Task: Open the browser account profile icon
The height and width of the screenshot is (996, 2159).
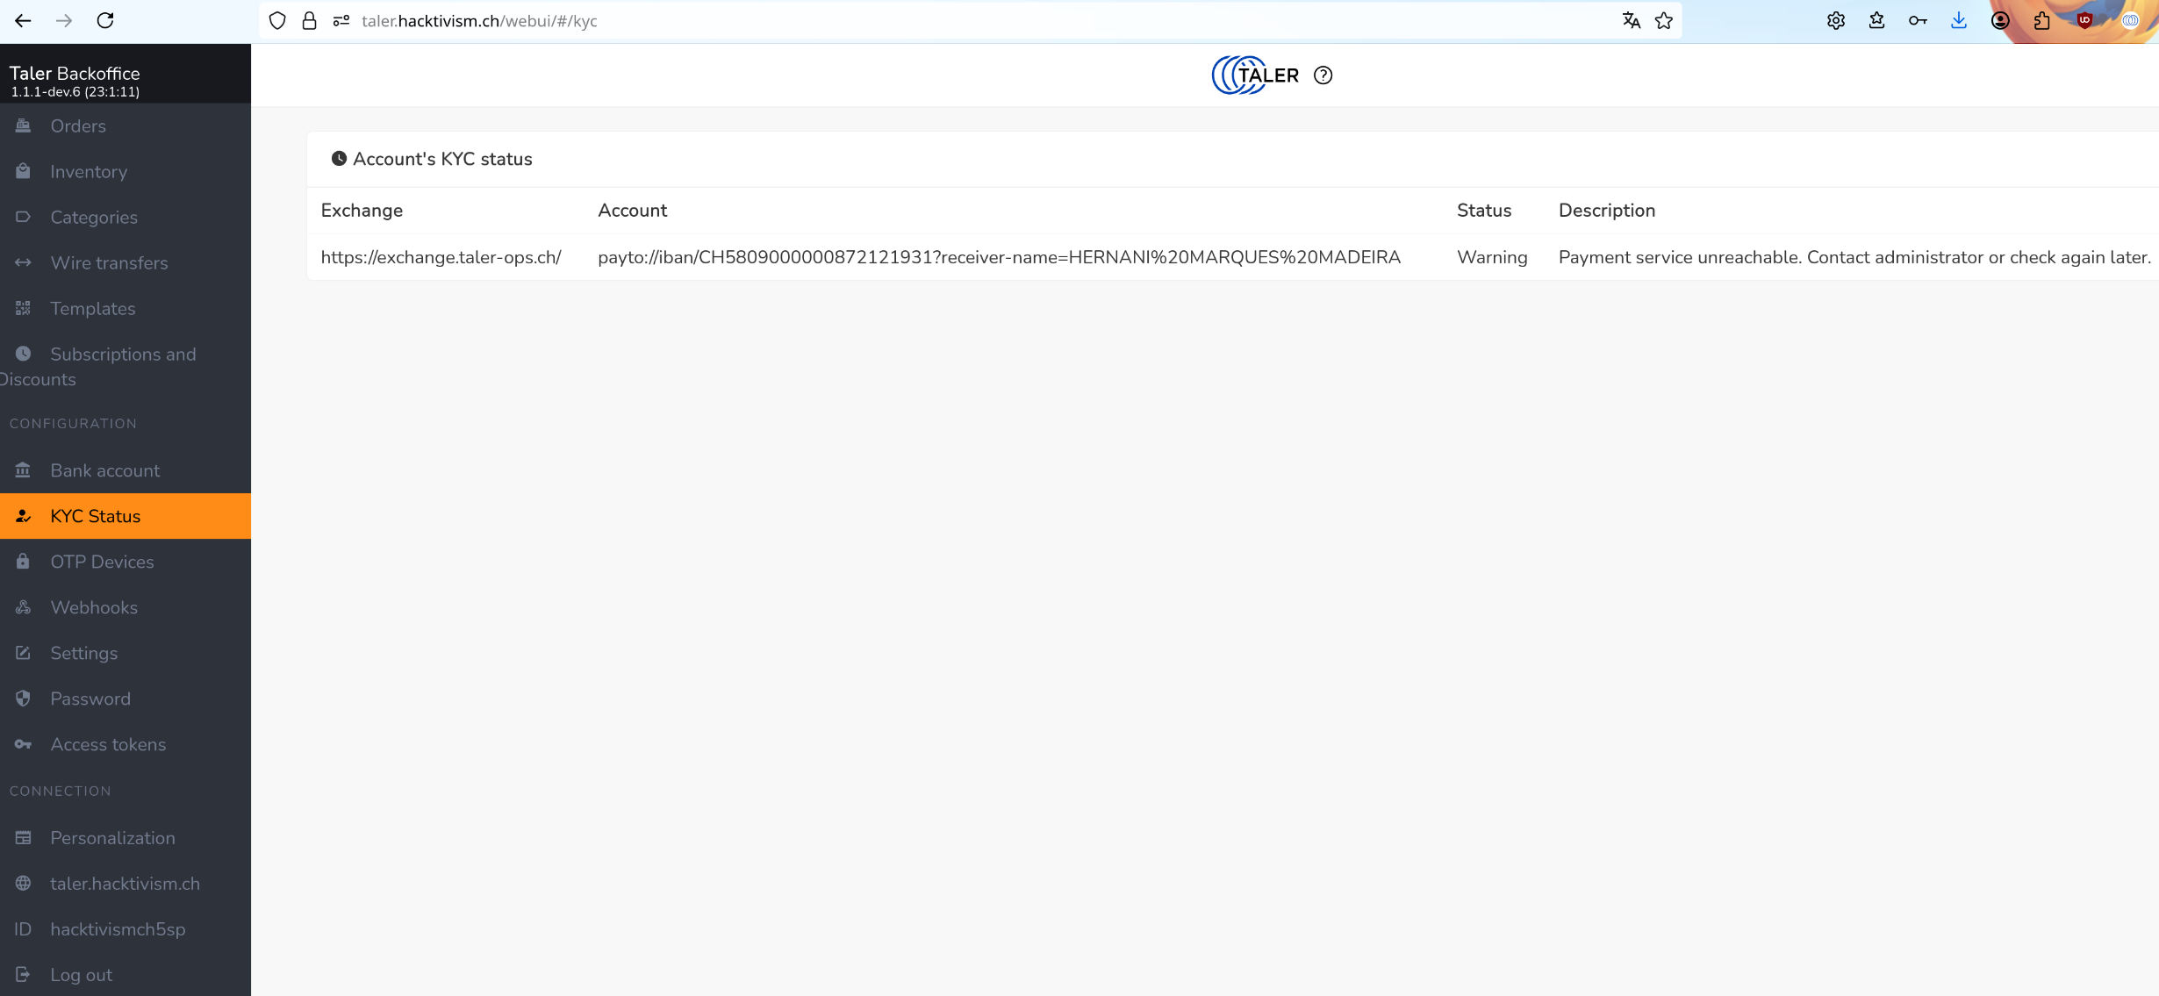Action: point(2000,21)
